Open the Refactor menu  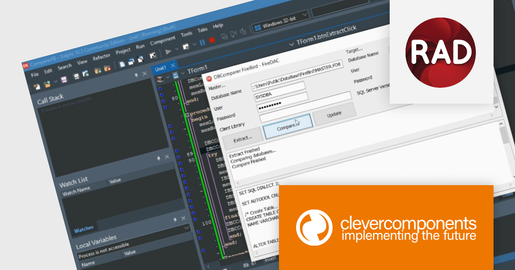pyautogui.click(x=101, y=56)
